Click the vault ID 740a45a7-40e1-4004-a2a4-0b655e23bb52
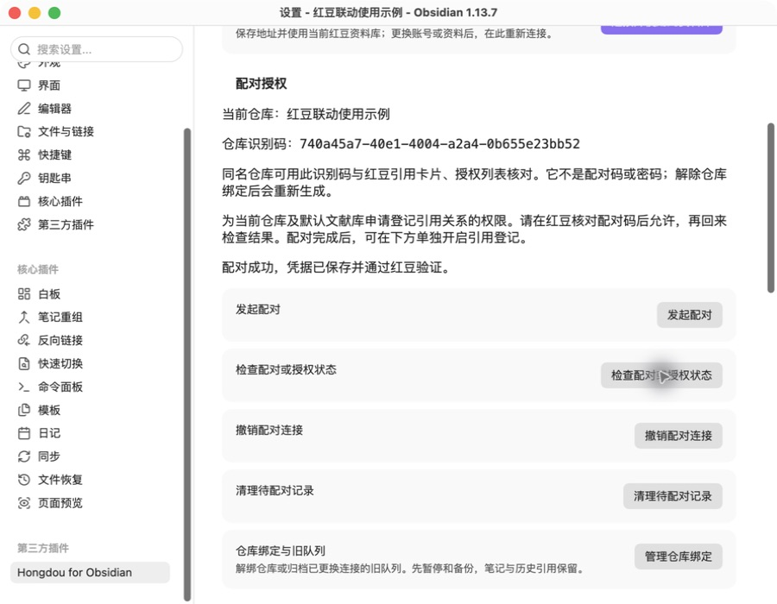777x604 pixels. point(439,144)
